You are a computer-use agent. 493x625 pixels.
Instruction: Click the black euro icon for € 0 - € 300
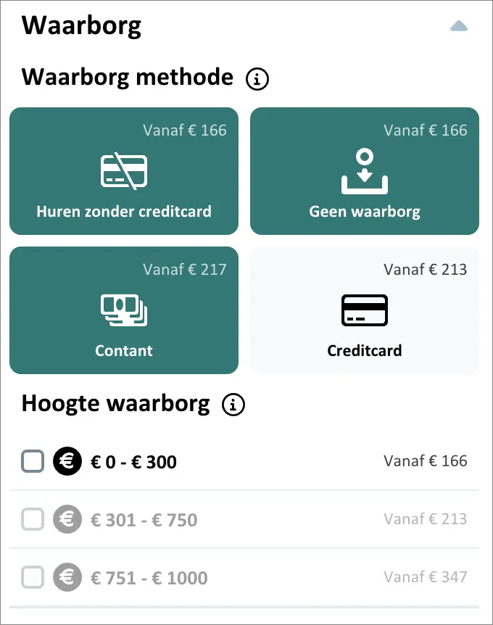67,461
